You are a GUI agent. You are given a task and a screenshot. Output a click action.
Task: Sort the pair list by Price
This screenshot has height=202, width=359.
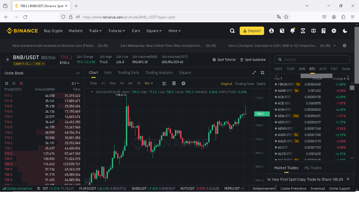[317, 79]
